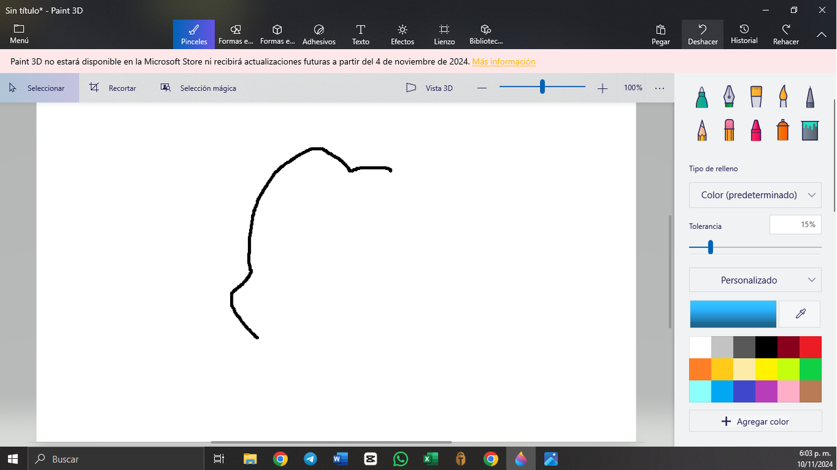This screenshot has height=470, width=837.
Task: Open the Efectos tab
Action: [x=402, y=34]
